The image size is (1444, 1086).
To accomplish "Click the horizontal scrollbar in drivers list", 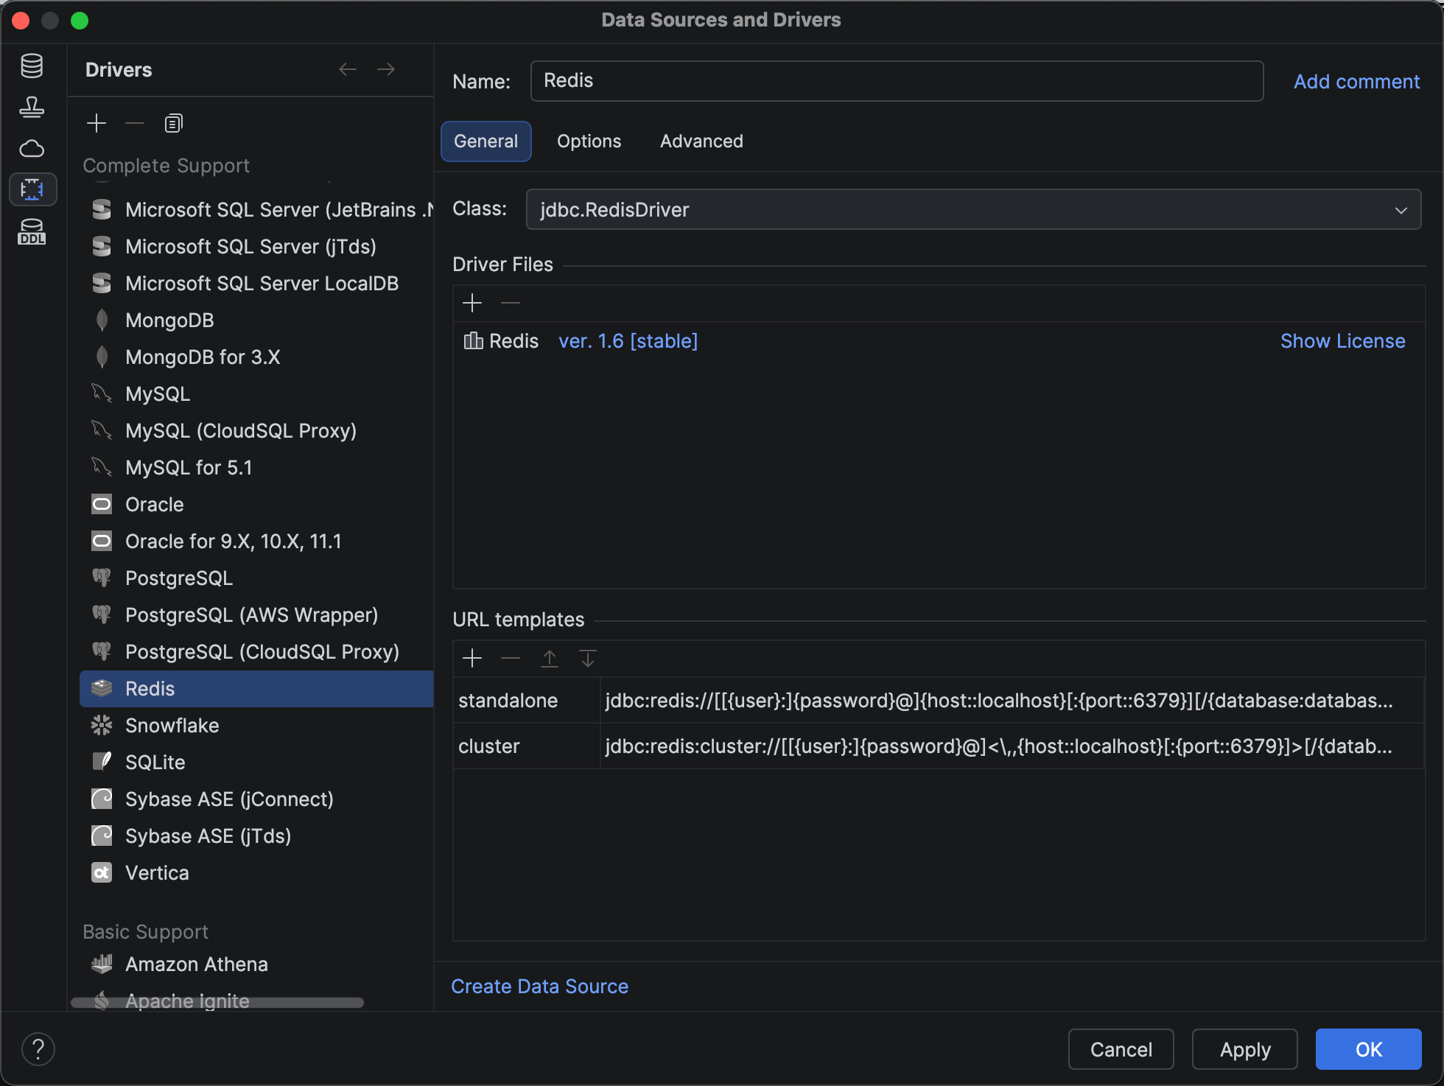I will click(x=217, y=1003).
